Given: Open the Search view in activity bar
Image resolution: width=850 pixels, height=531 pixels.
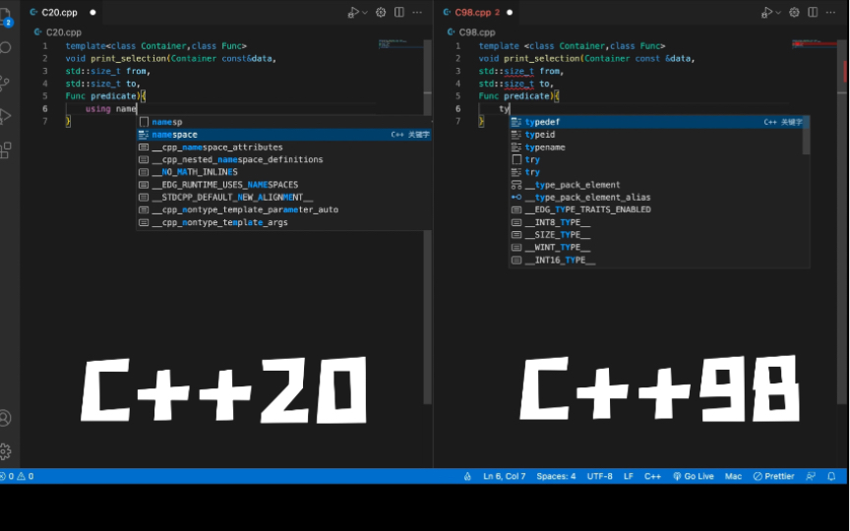Looking at the screenshot, I should (x=6, y=47).
